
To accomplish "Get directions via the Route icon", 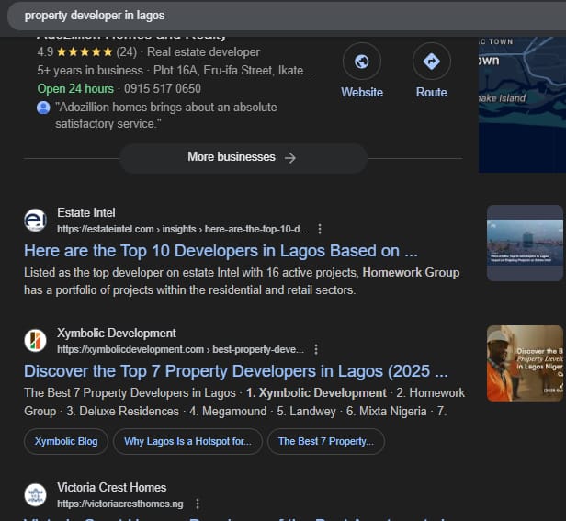I will tap(431, 62).
